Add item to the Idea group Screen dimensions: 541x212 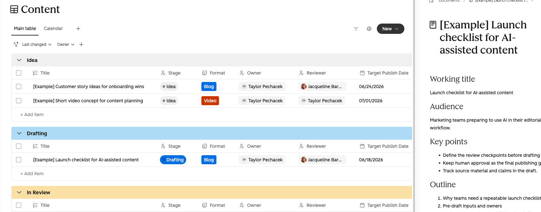(x=32, y=115)
